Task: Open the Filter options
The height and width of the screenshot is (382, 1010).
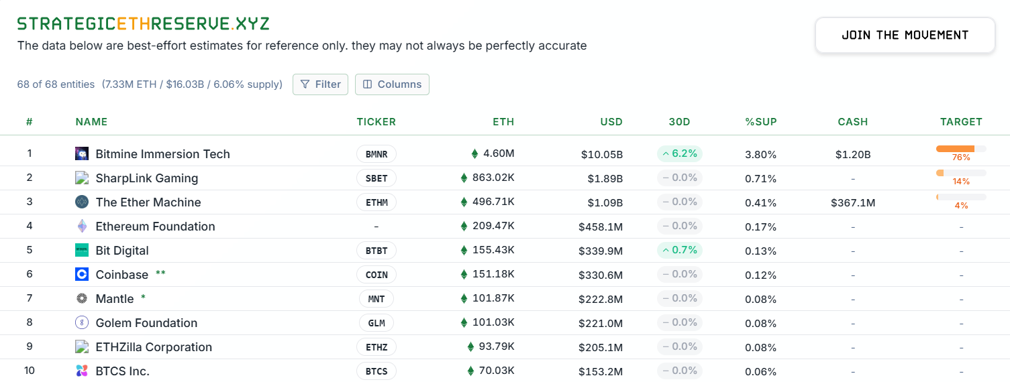Action: 320,84
